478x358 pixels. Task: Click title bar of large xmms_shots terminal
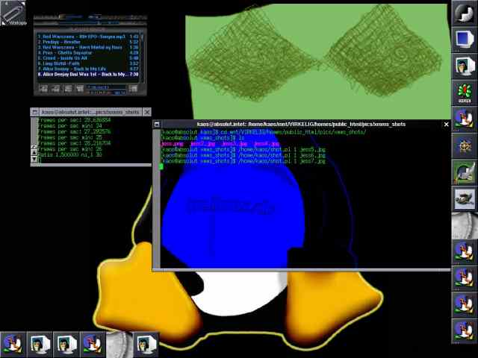pos(301,125)
